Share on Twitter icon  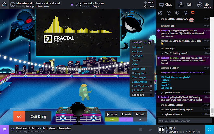click(x=150, y=130)
